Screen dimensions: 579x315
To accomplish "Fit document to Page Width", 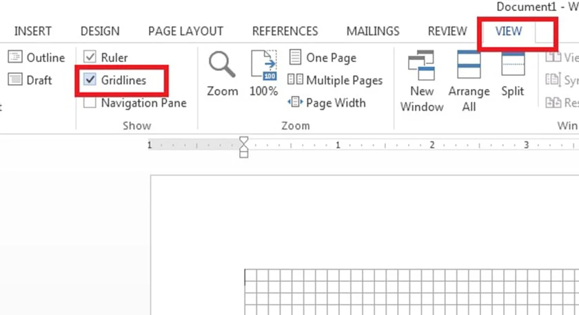I will [327, 102].
